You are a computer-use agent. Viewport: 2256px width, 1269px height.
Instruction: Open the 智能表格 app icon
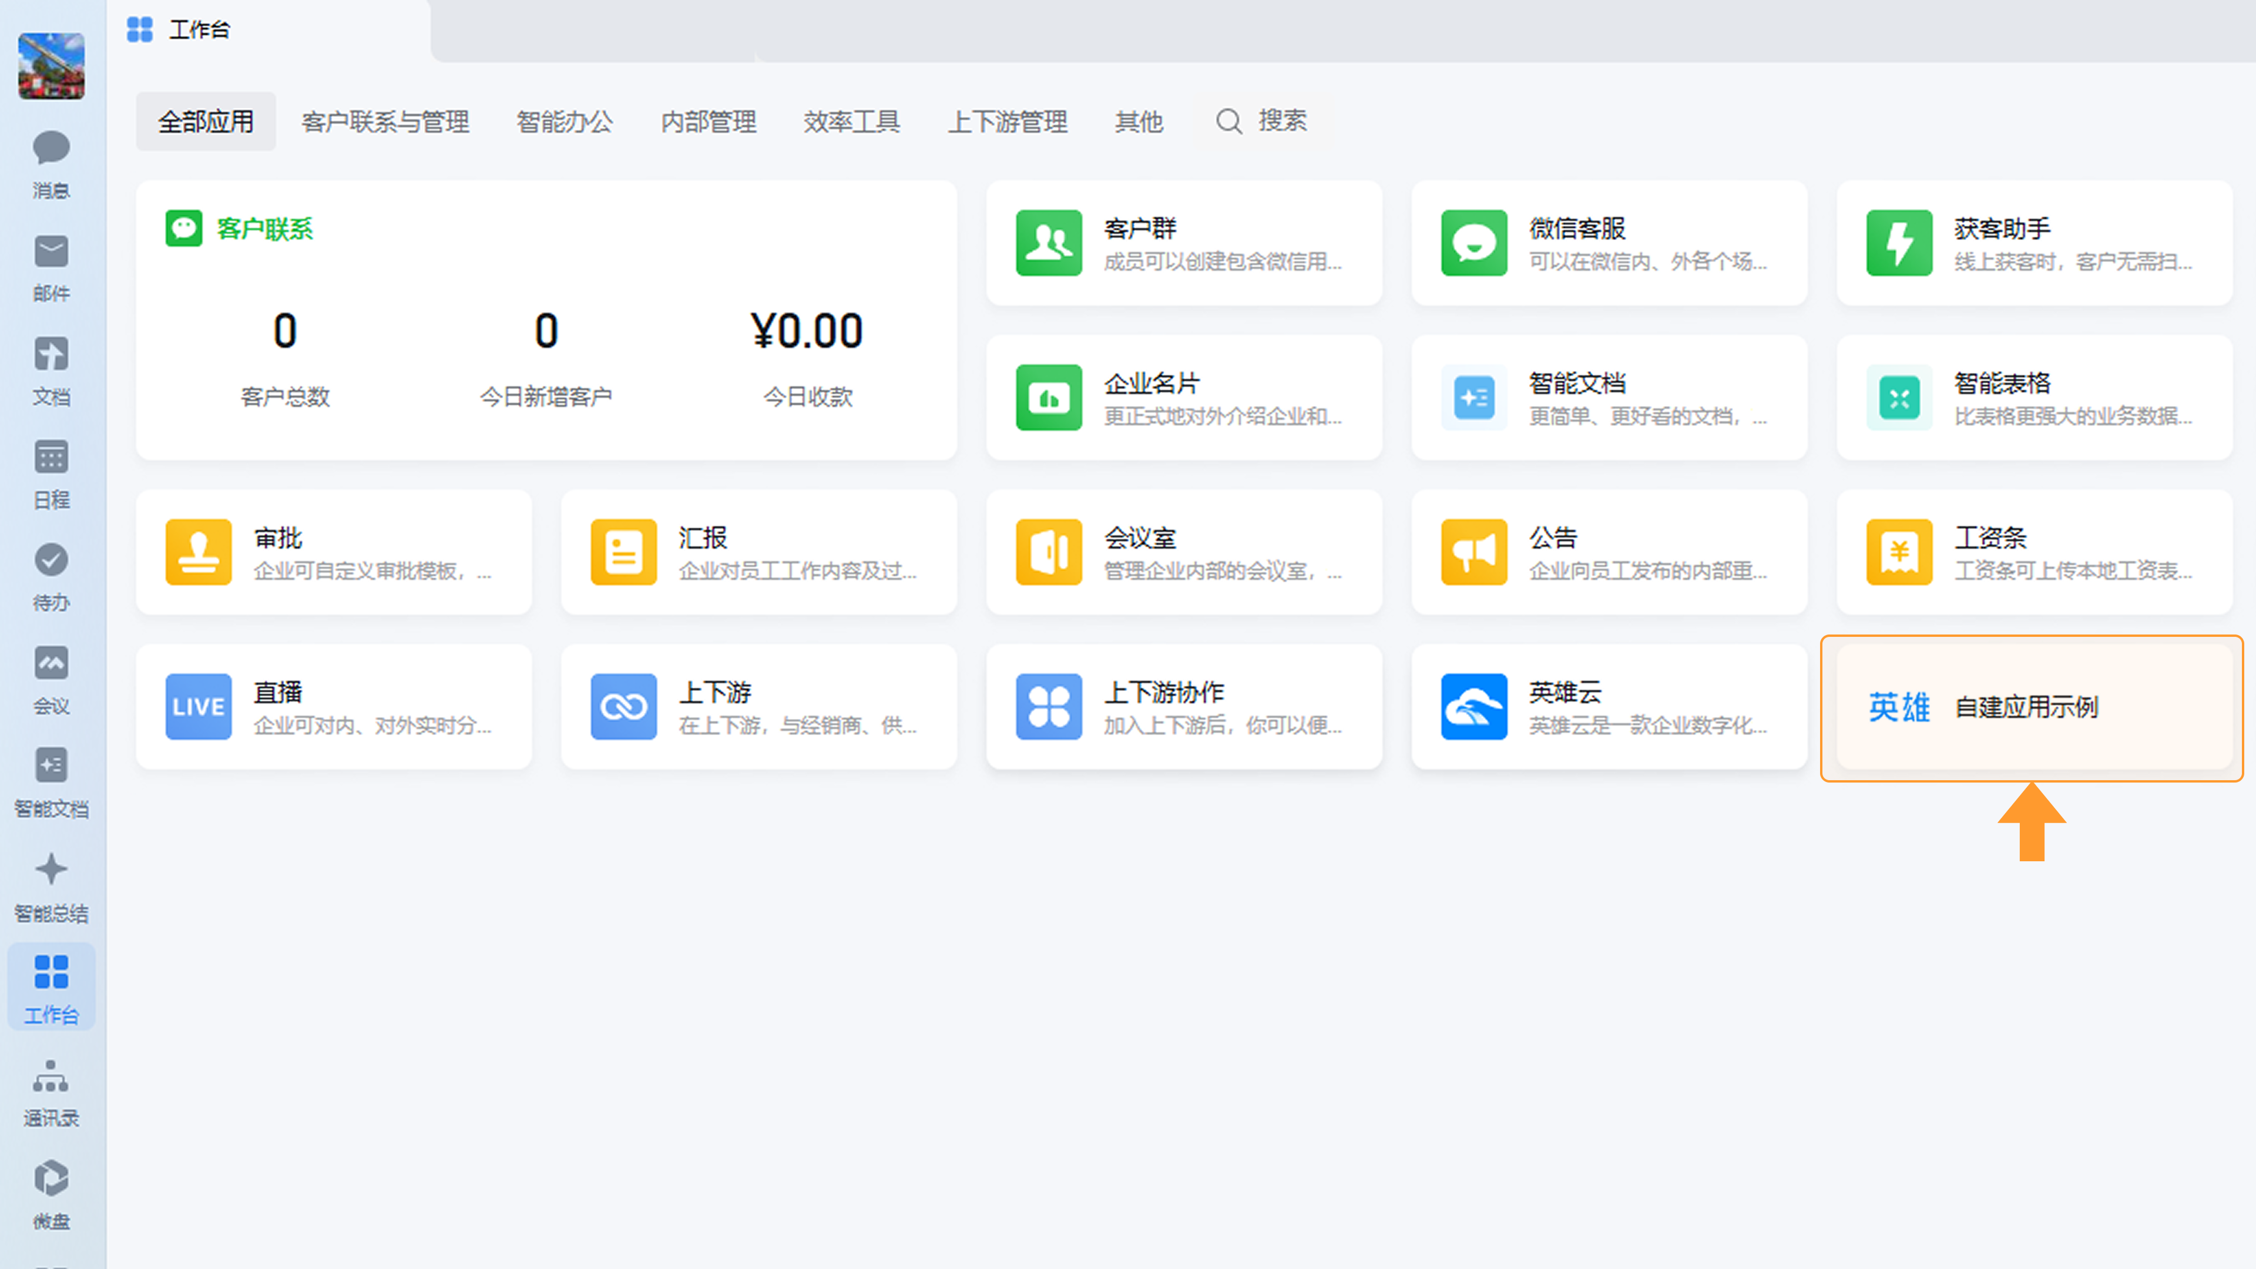(x=1899, y=398)
